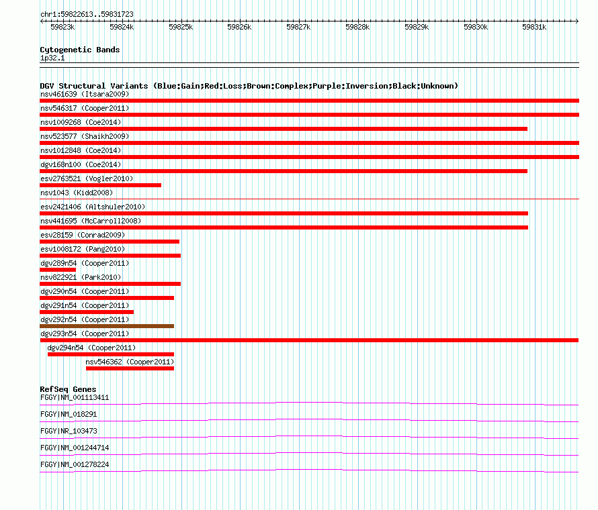Click the 59831k ruler tick label
Image resolution: width=598 pixels, height=510 pixels.
pyautogui.click(x=534, y=28)
